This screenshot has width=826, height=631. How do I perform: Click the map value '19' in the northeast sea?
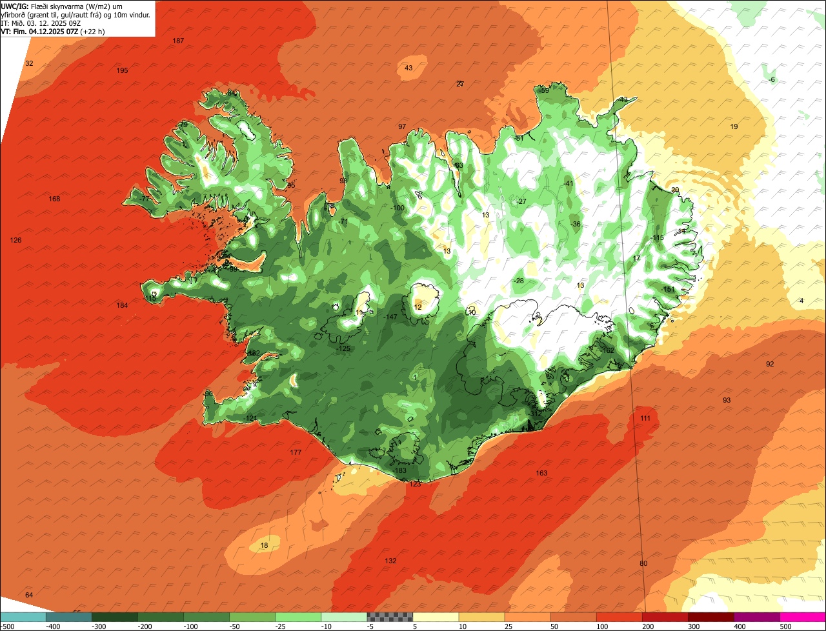[x=734, y=126]
